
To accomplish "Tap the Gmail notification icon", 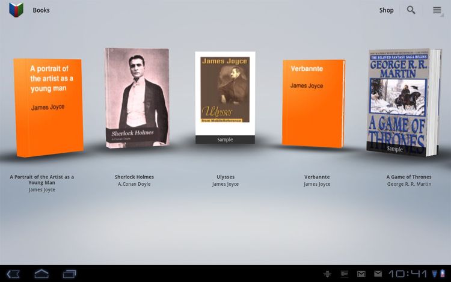I will click(x=361, y=274).
